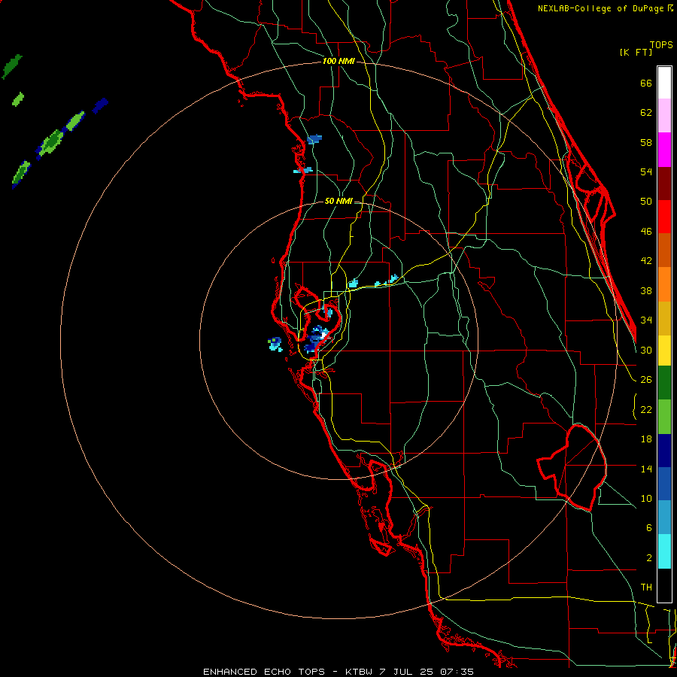
Task: Click the legend value '46'
Action: (646, 232)
